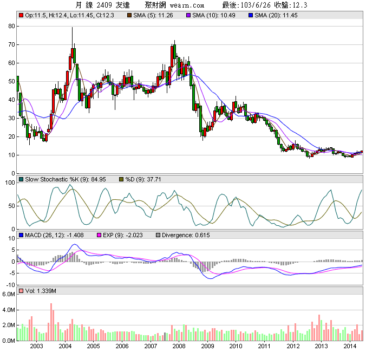Click the 'Divergence: 0.615' label
The image size is (379, 352).
point(186,235)
